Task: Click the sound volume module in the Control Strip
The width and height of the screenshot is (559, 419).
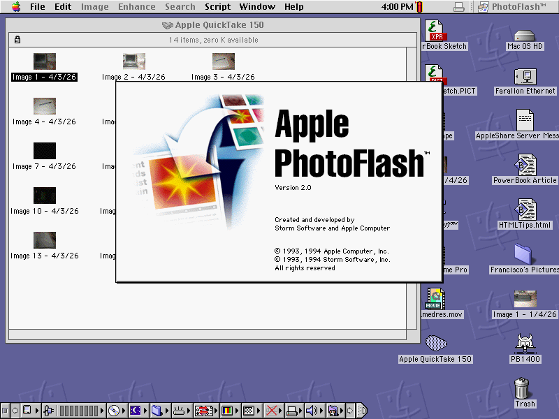Action: (311, 411)
